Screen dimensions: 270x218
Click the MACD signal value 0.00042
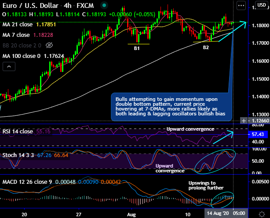[x=111, y=182]
